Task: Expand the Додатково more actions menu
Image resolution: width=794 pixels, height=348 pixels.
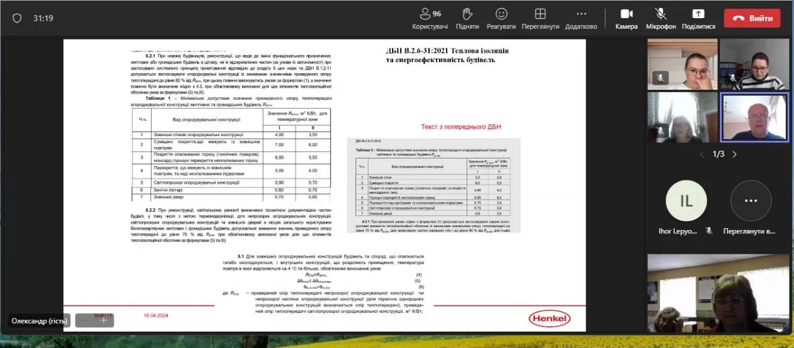Action: click(x=581, y=18)
